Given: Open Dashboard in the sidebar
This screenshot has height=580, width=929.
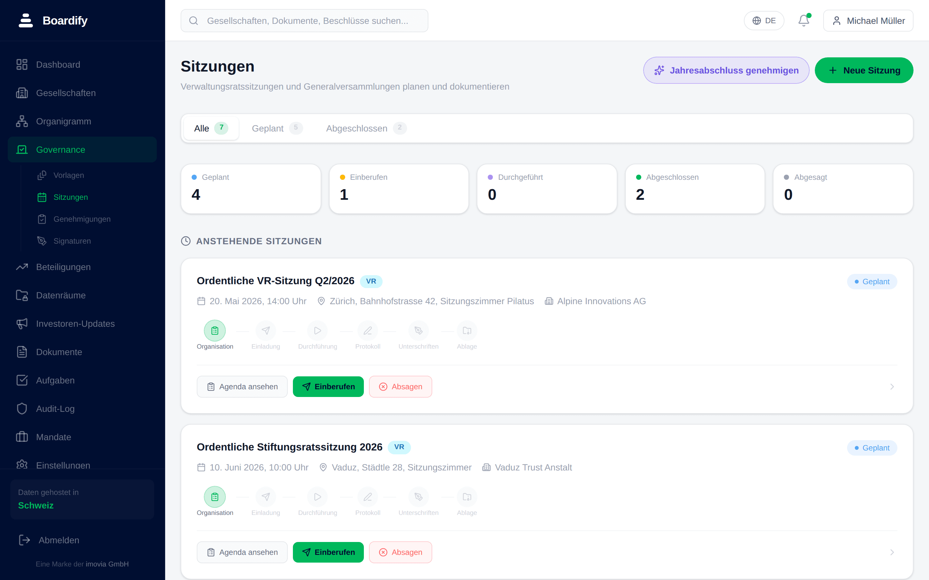Looking at the screenshot, I should pyautogui.click(x=82, y=64).
